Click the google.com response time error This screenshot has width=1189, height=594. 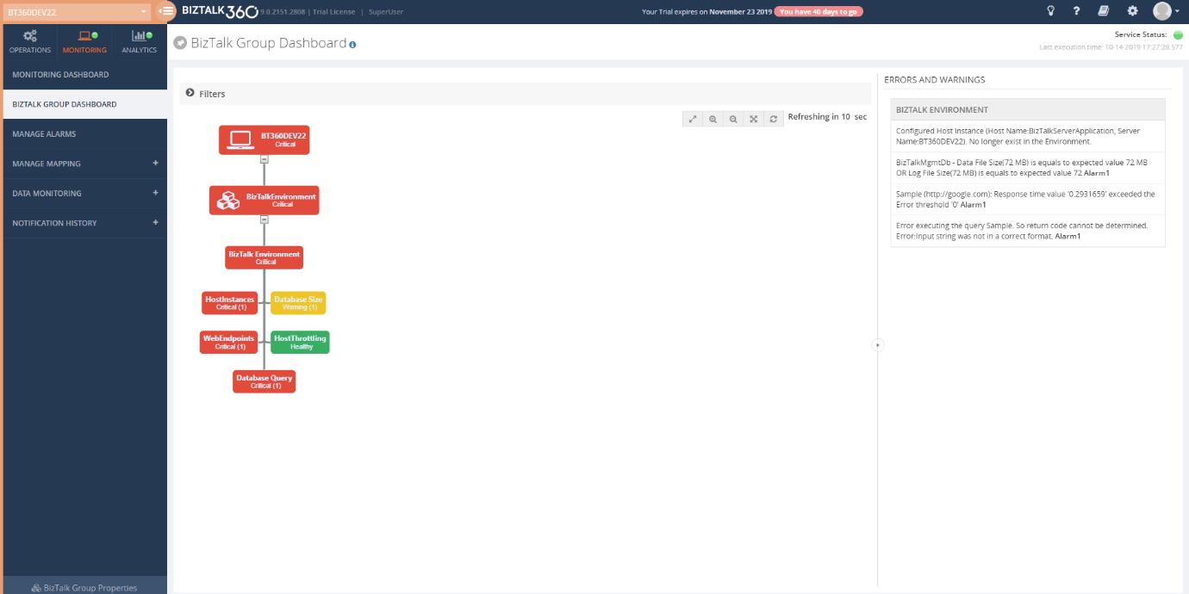(1028, 199)
